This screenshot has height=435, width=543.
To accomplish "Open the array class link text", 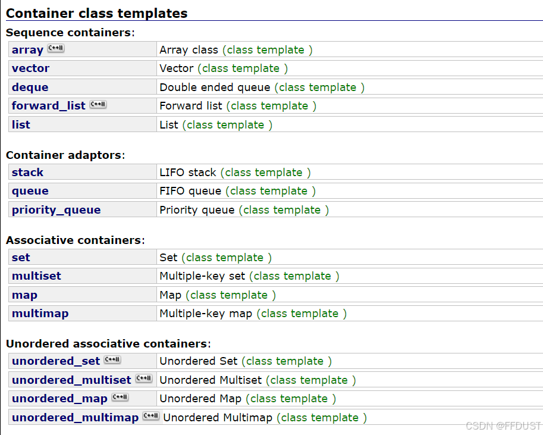I will pos(27,50).
